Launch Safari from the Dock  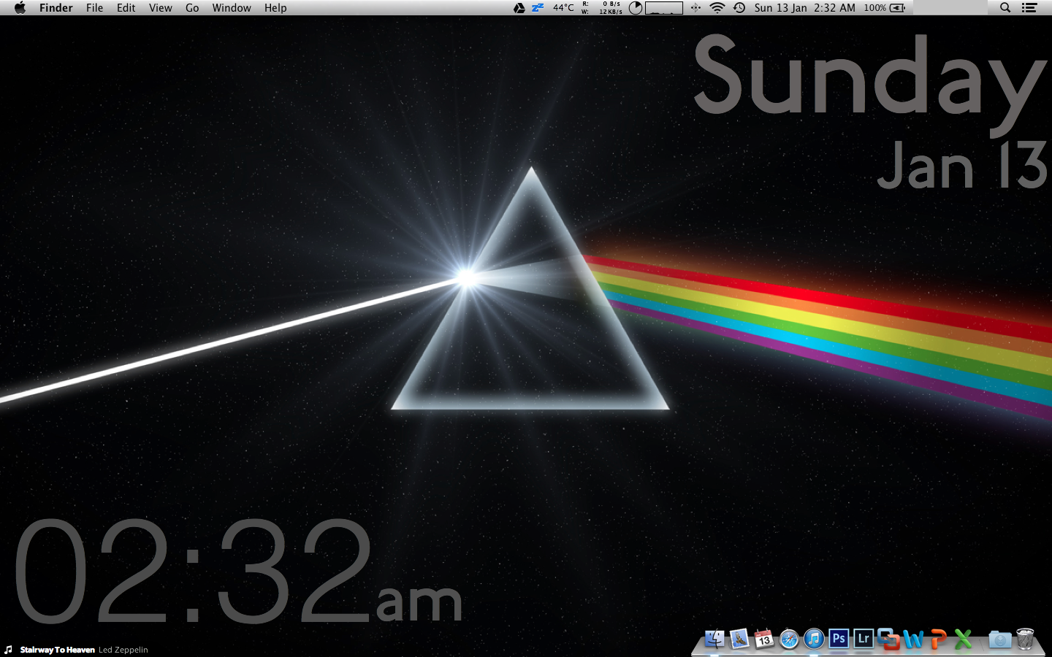[789, 639]
